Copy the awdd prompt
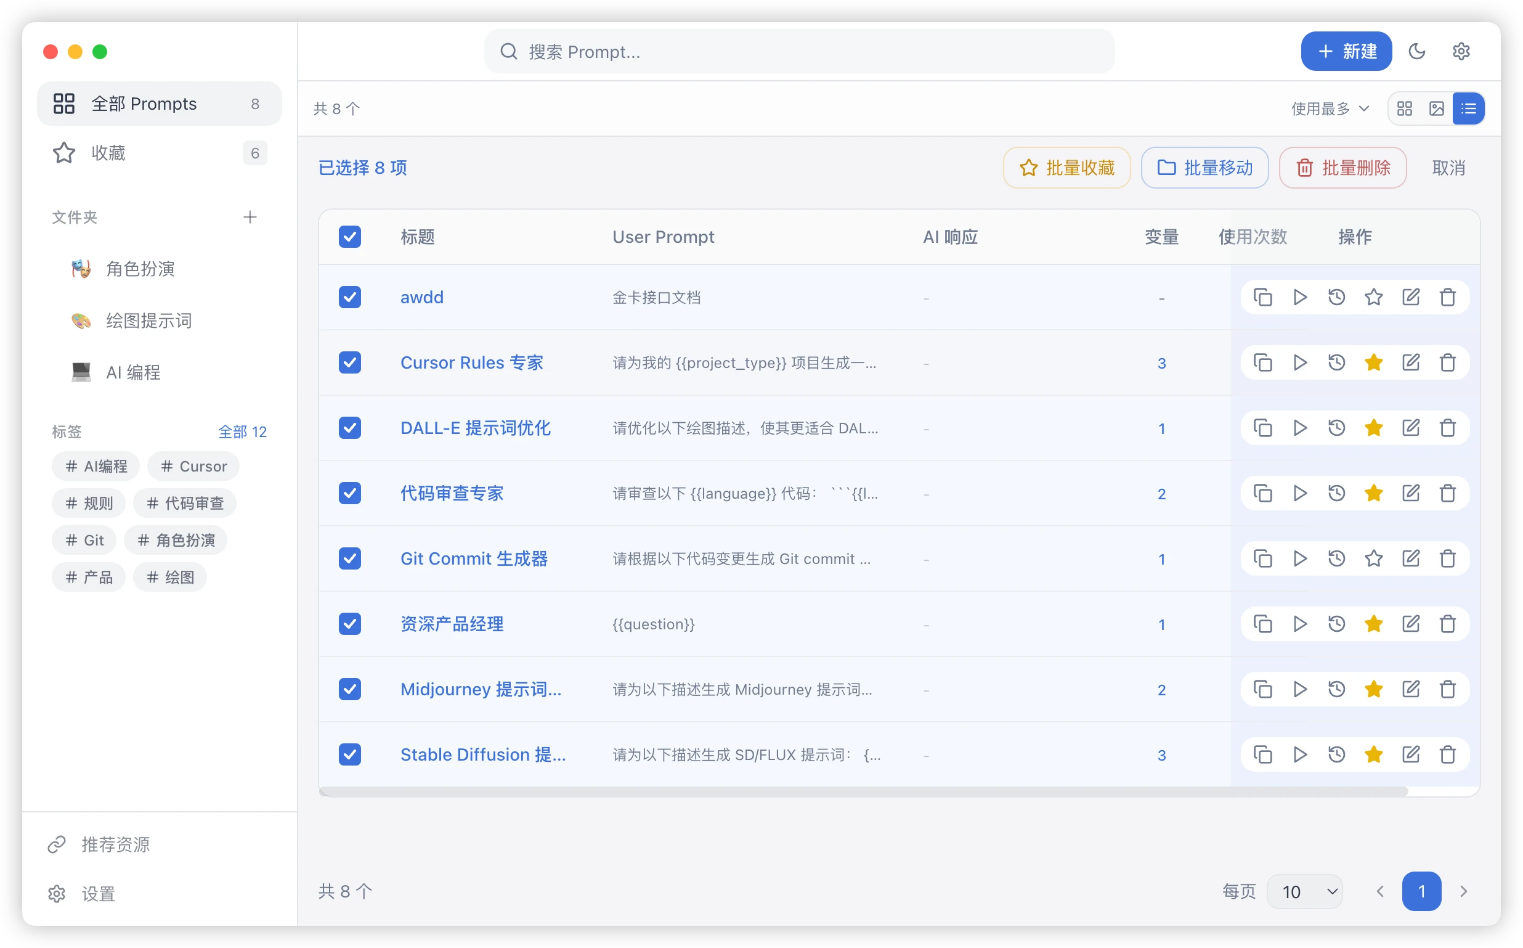The image size is (1523, 948). (1262, 297)
